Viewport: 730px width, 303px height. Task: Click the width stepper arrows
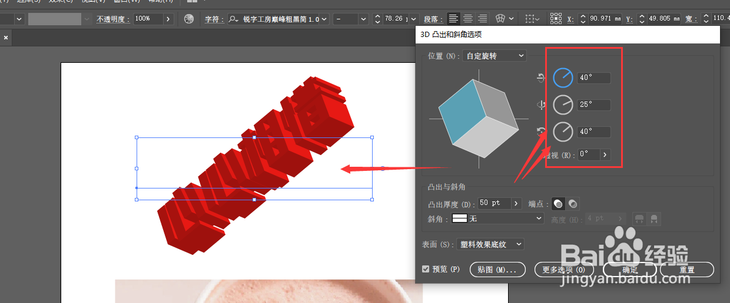click(x=706, y=19)
